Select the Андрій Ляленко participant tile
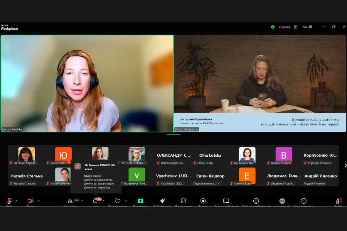Image resolution: width=347 pixels, height=231 pixels. click(x=320, y=176)
